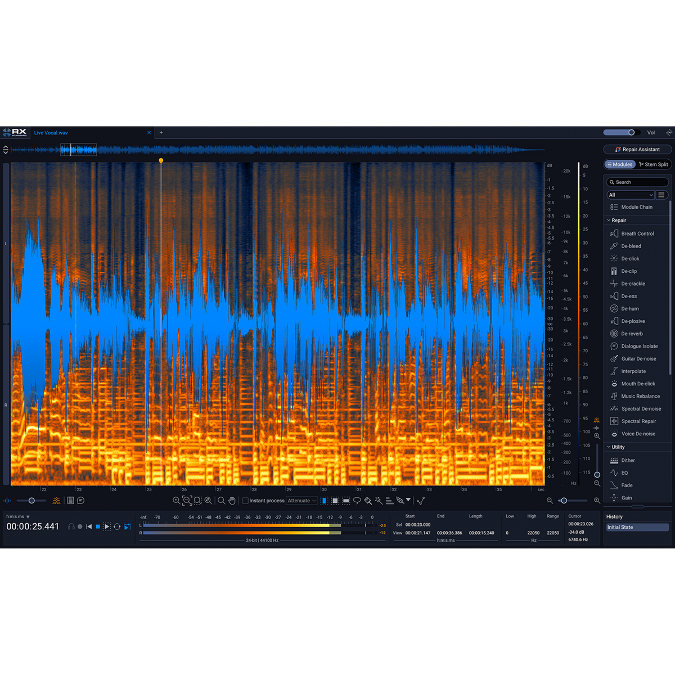The height and width of the screenshot is (675, 675).
Task: Open the markers and regions list icon
Action: pyautogui.click(x=70, y=501)
